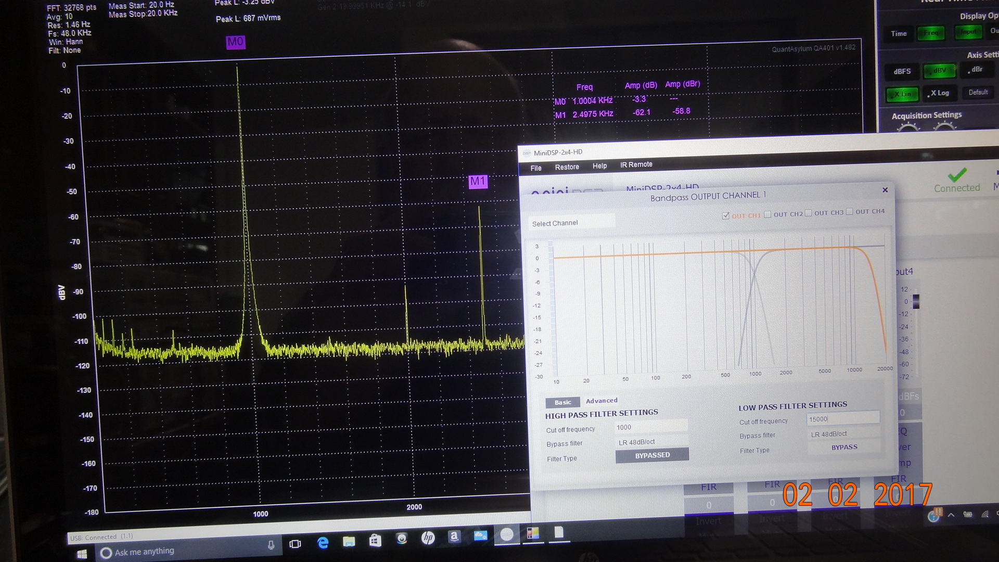Click the green Connected checkmark icon

click(957, 174)
